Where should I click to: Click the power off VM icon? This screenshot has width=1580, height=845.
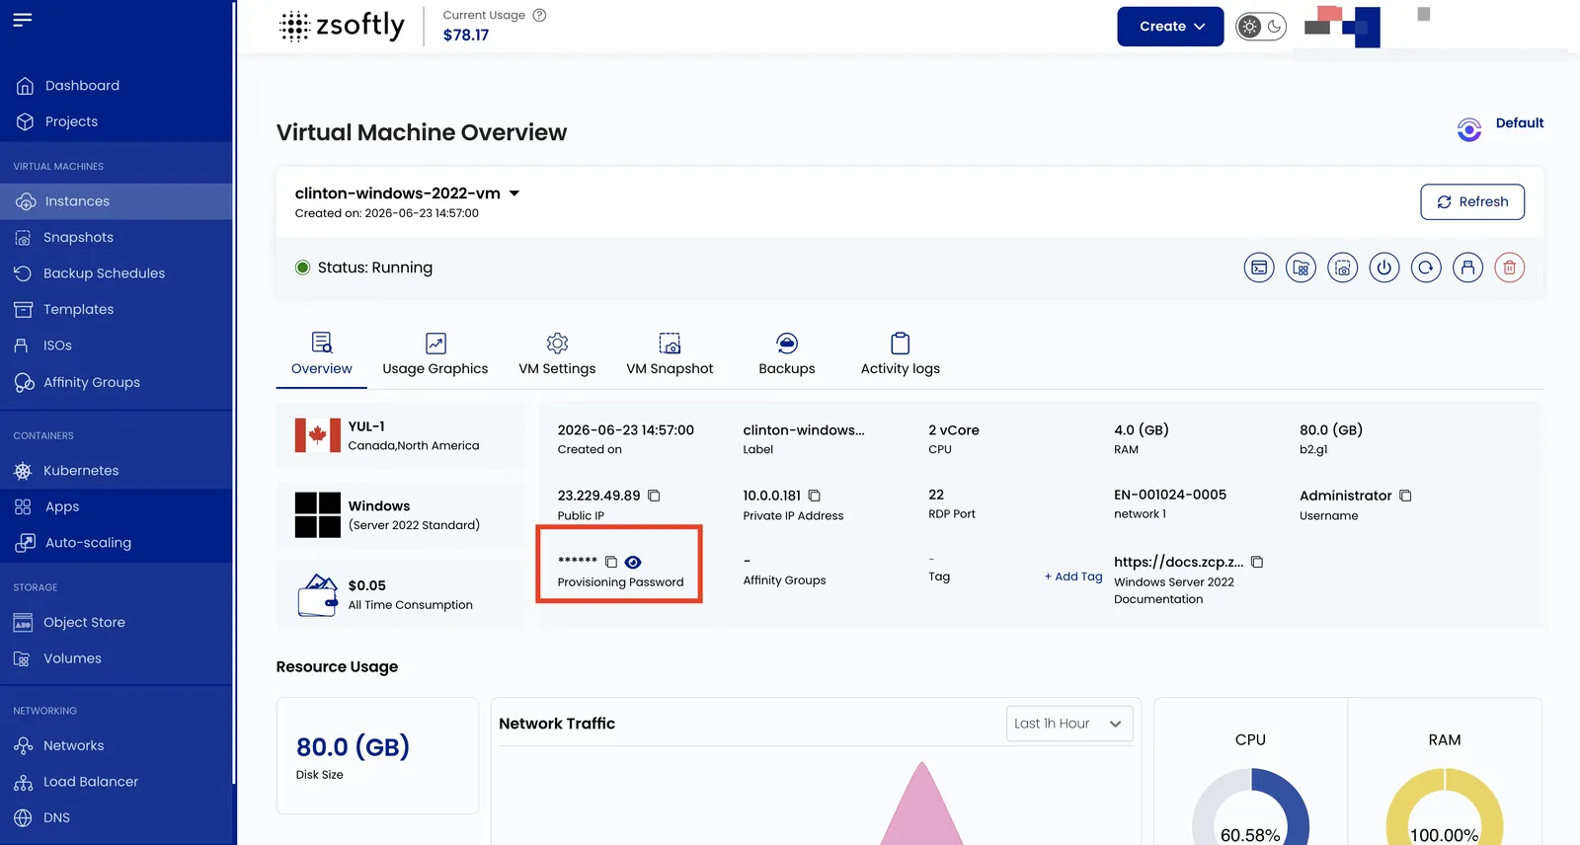click(1384, 268)
